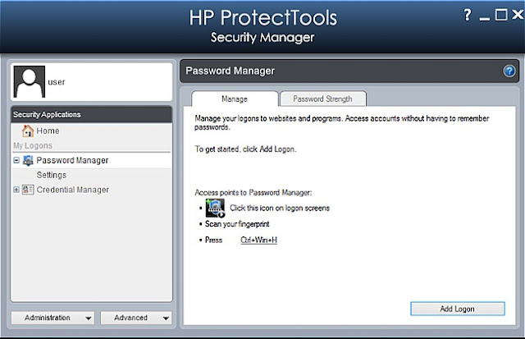Click the Home house icon
This screenshot has height=339, width=525.
pyautogui.click(x=27, y=131)
